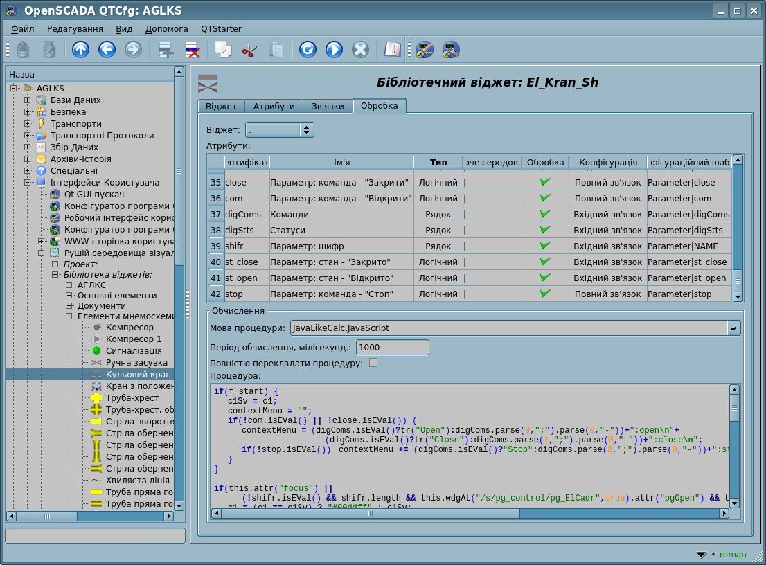This screenshot has width=766, height=565.
Task: Open the manual book icon
Action: point(392,50)
